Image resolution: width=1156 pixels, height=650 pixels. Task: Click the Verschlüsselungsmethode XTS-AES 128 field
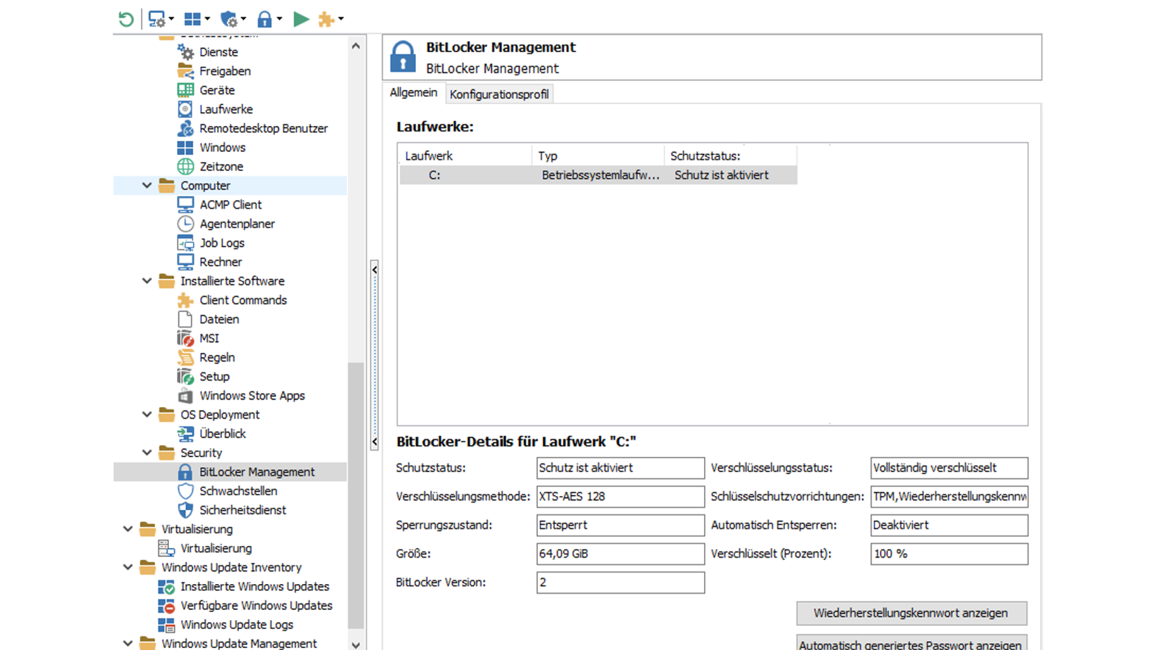(x=621, y=497)
